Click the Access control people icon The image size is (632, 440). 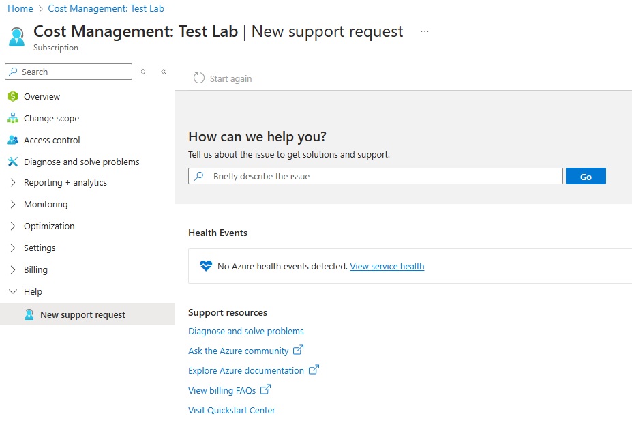coord(12,140)
